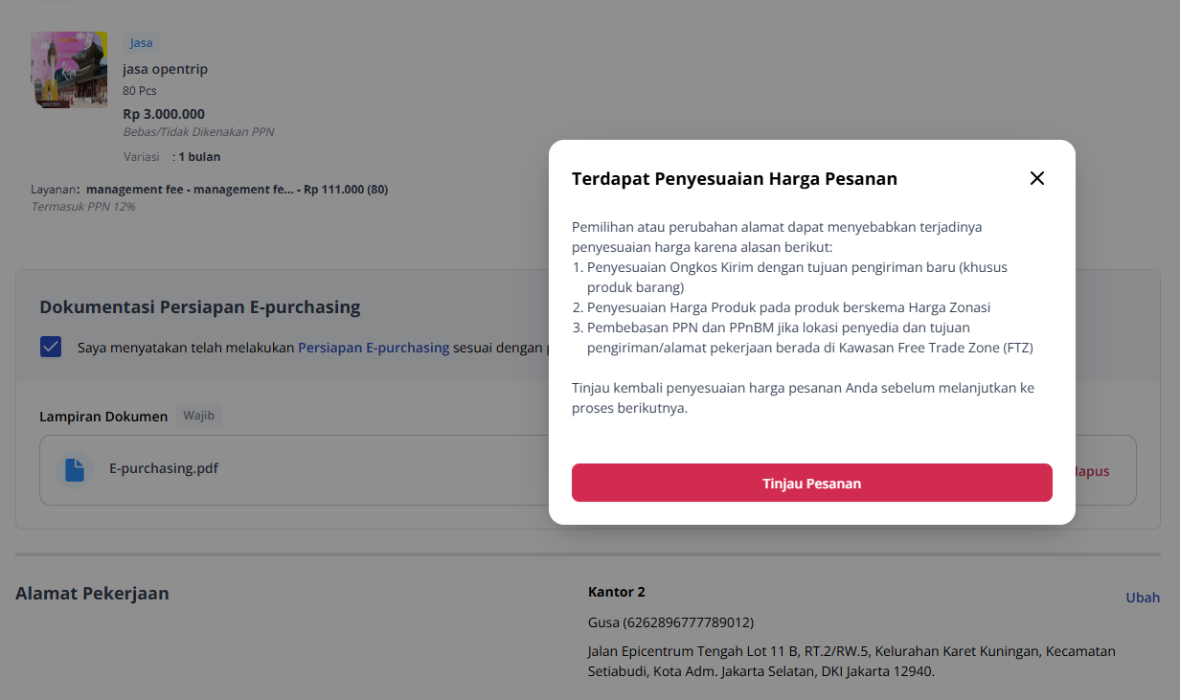Click the Tinjau Pesanan button
The width and height of the screenshot is (1180, 700).
pyautogui.click(x=812, y=483)
